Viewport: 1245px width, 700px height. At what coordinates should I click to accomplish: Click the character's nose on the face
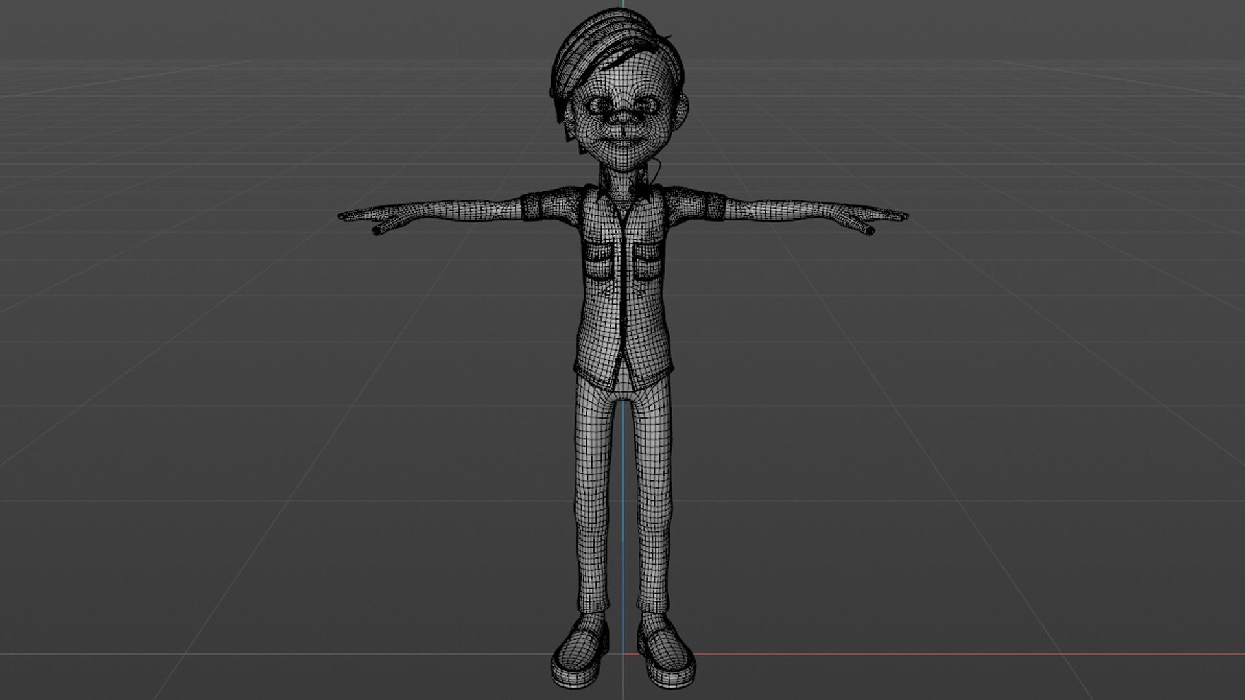click(x=623, y=118)
